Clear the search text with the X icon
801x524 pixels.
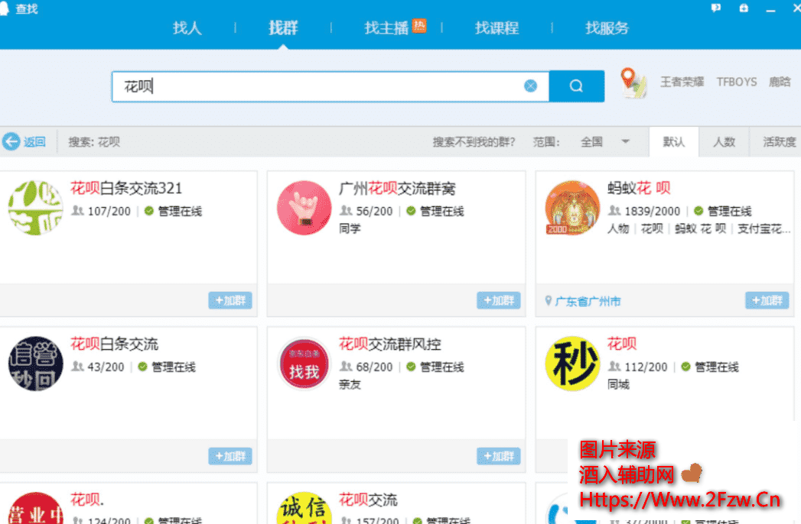(x=530, y=86)
